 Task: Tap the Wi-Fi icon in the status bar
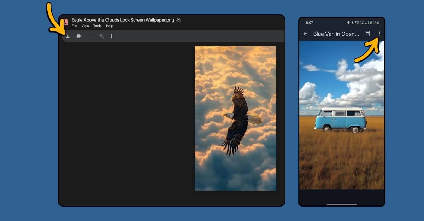[357, 22]
